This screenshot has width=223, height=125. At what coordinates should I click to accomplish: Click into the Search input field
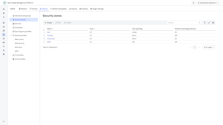[183, 23]
